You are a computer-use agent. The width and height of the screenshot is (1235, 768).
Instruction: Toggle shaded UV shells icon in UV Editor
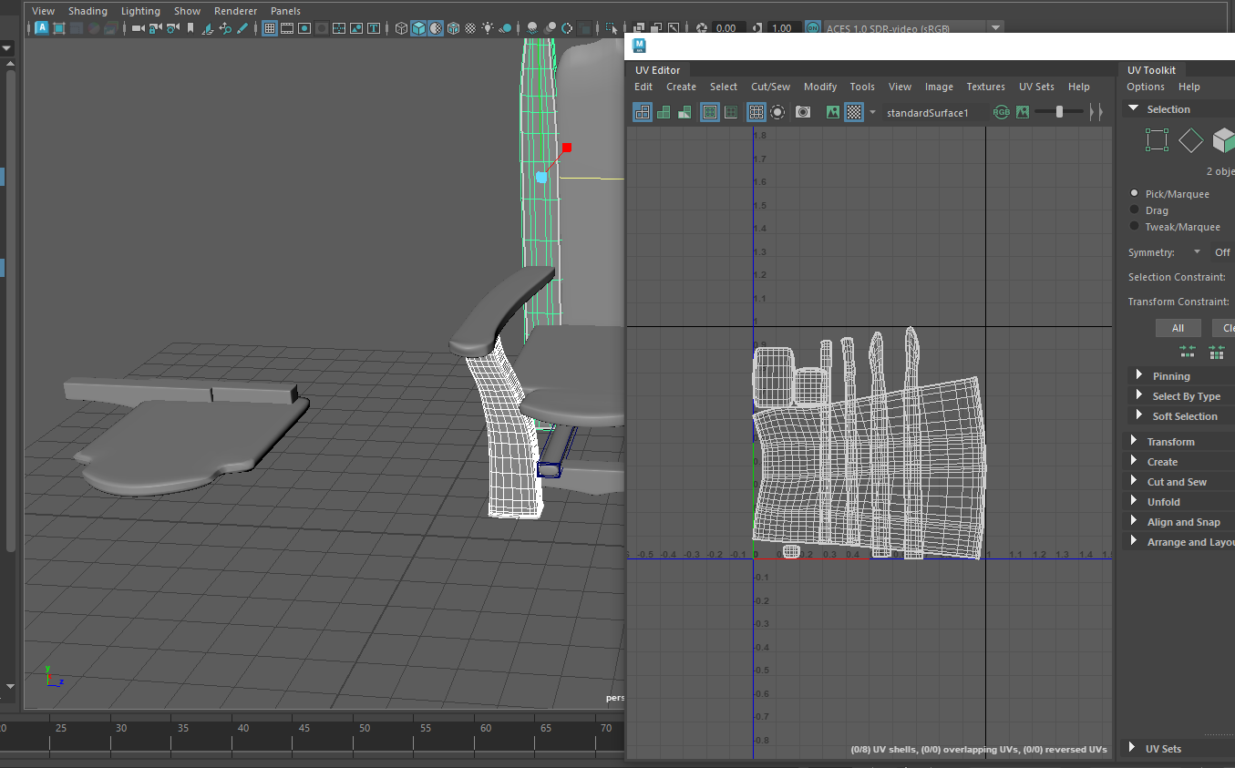point(664,112)
